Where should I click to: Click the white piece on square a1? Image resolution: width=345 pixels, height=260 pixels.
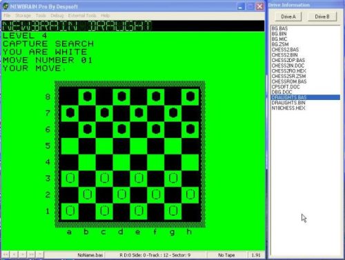point(70,211)
